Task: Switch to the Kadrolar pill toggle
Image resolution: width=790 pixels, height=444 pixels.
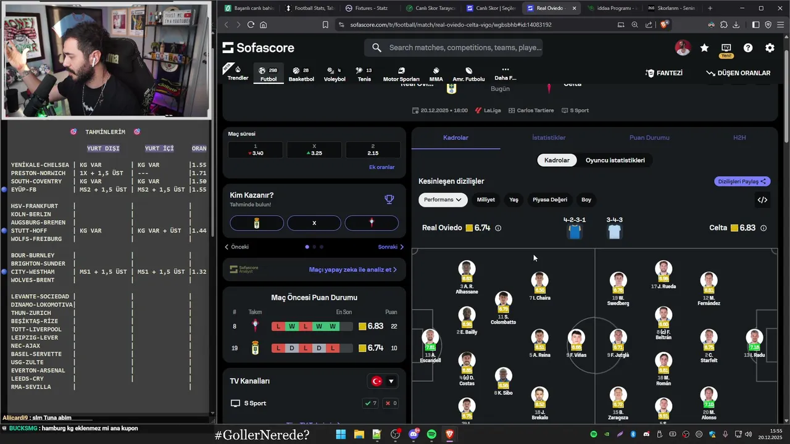Action: pyautogui.click(x=557, y=160)
